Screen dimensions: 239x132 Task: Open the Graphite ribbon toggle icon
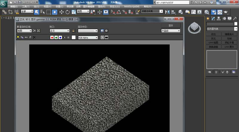click(187, 12)
